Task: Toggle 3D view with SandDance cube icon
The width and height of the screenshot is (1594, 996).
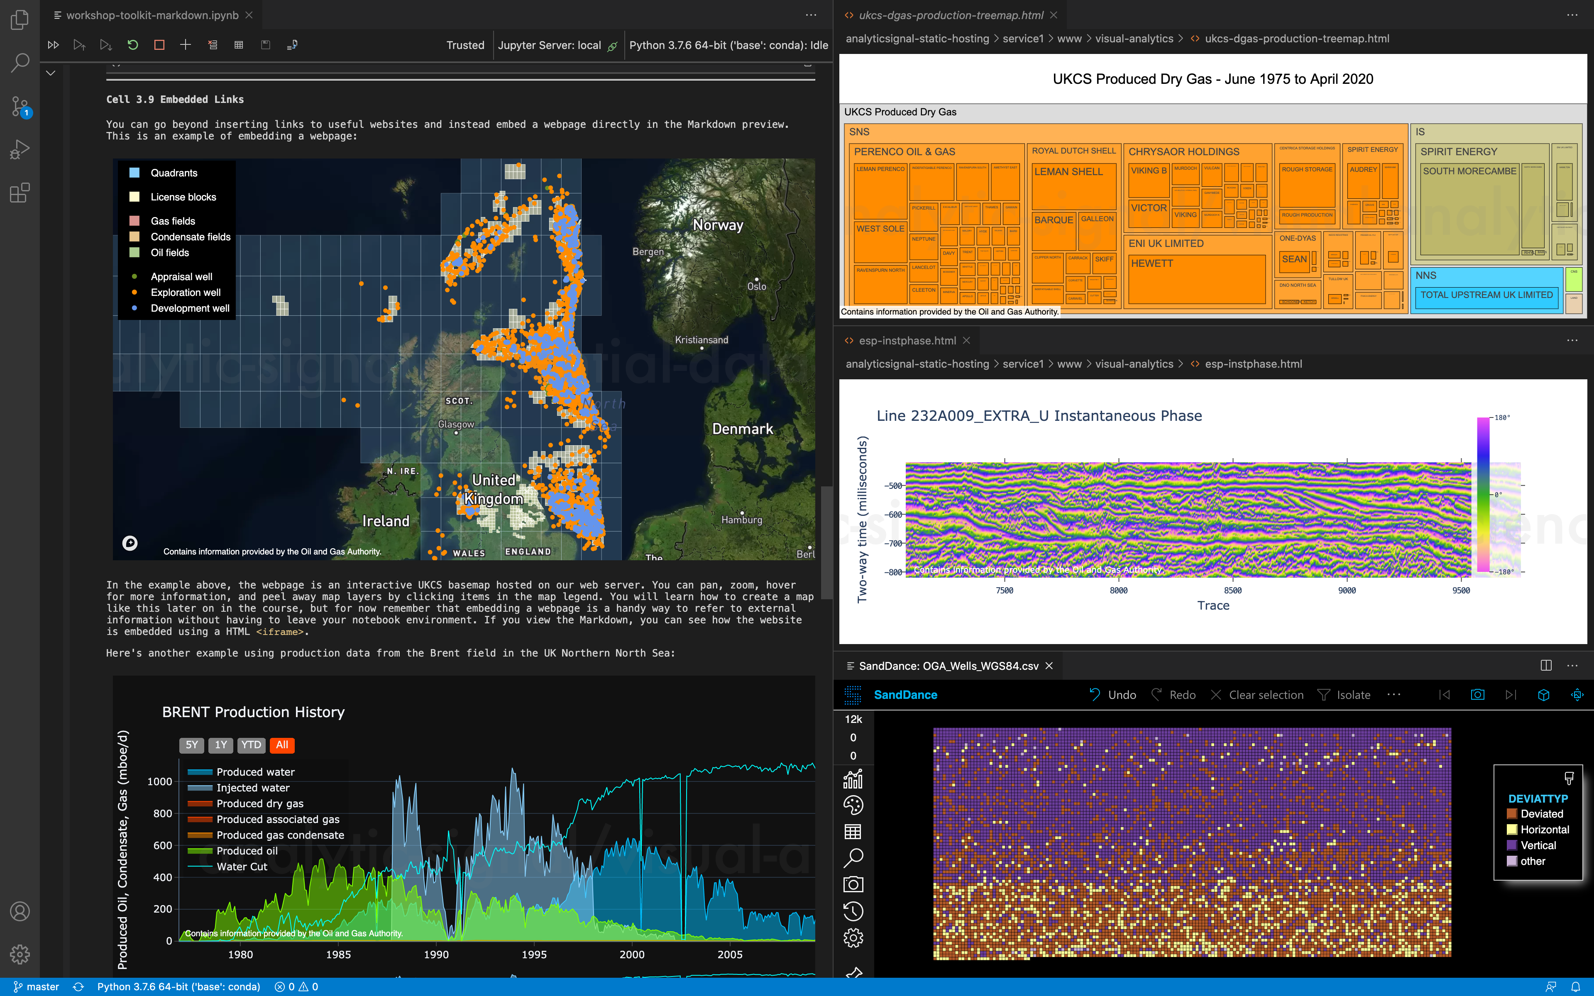Action: [1543, 695]
